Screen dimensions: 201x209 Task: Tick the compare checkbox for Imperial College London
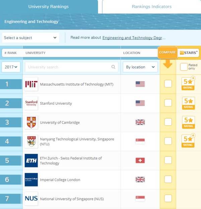(x=168, y=179)
